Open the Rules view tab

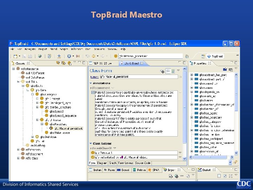[109, 170]
